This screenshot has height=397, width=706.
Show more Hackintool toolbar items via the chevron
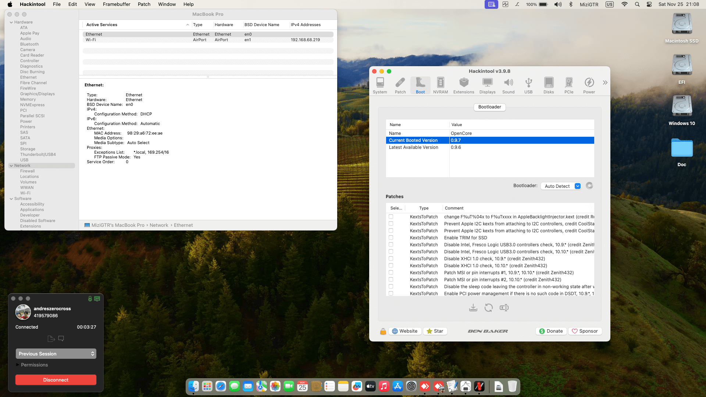(605, 83)
